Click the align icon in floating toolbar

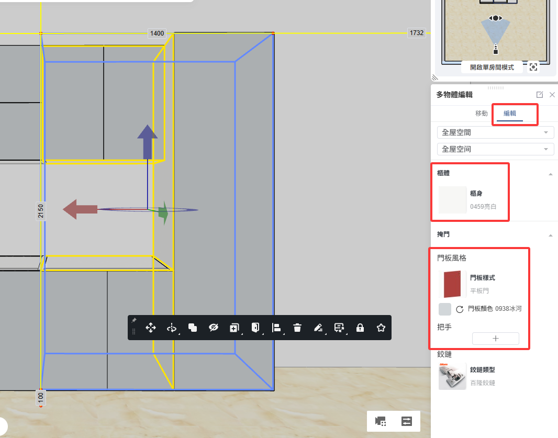click(x=276, y=328)
